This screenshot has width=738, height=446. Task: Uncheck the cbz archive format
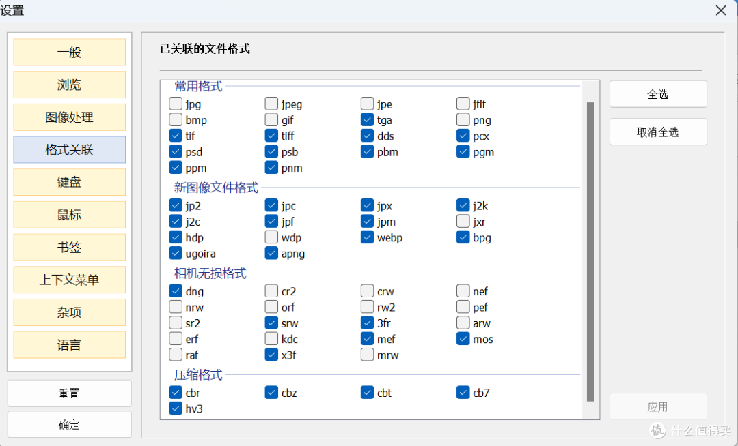271,393
